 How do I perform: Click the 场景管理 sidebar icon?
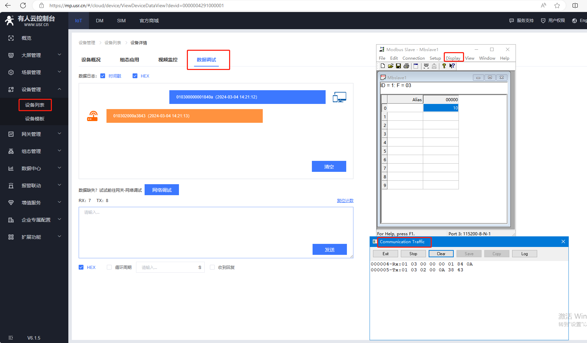pos(11,72)
